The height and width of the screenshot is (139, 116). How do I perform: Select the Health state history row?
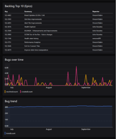click(59, 38)
